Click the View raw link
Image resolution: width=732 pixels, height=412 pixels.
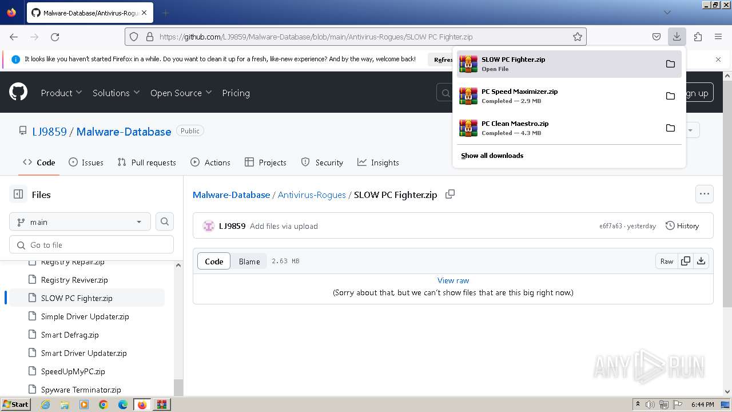tap(453, 280)
